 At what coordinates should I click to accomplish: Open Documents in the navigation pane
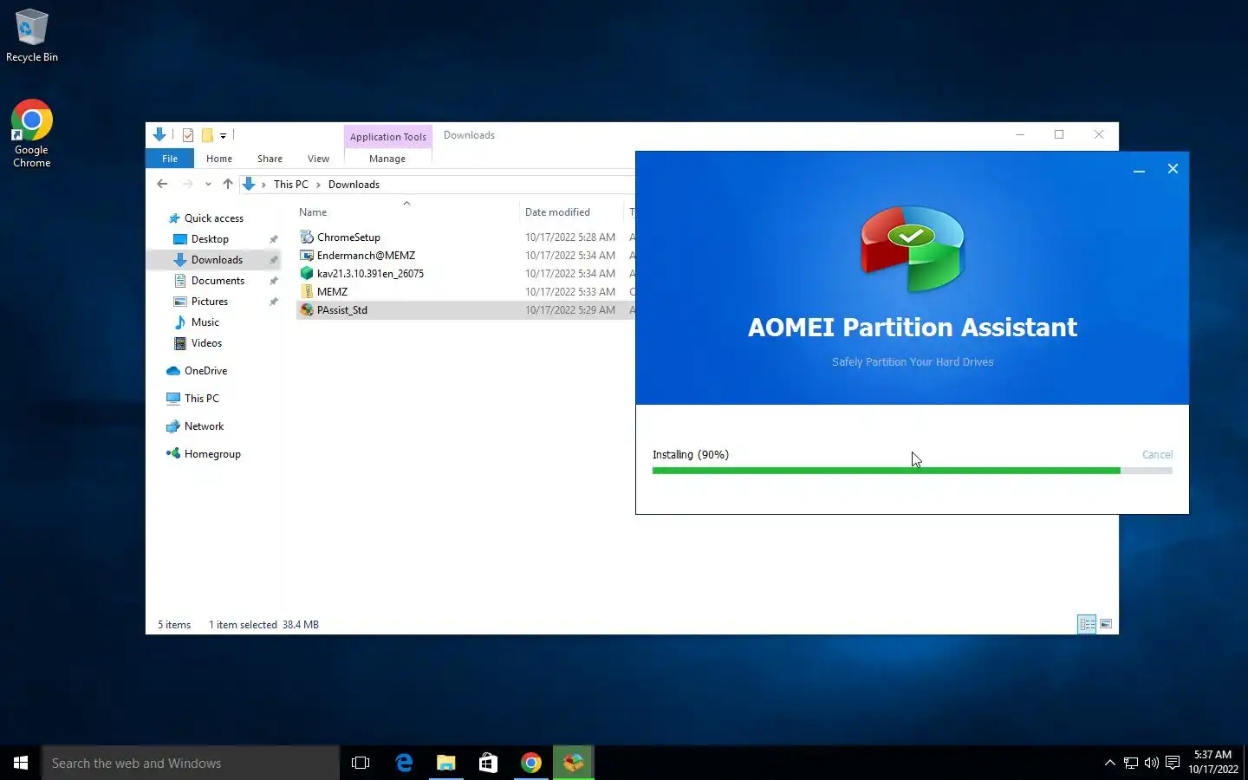tap(218, 281)
